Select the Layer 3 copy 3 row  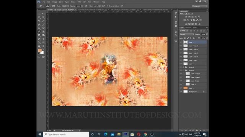click(193, 73)
